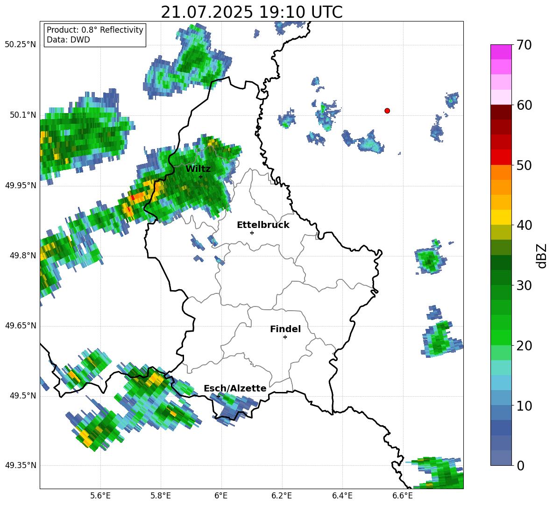Viewport: 553px width, 505px height.
Task: Click the dBZ colorbar axis label
Action: [542, 256]
